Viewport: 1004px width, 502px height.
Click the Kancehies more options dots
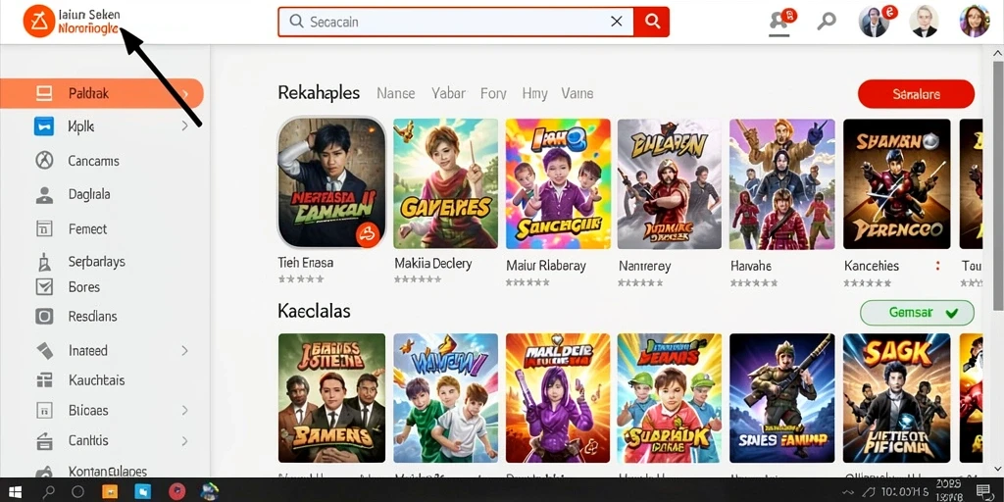coord(937,266)
